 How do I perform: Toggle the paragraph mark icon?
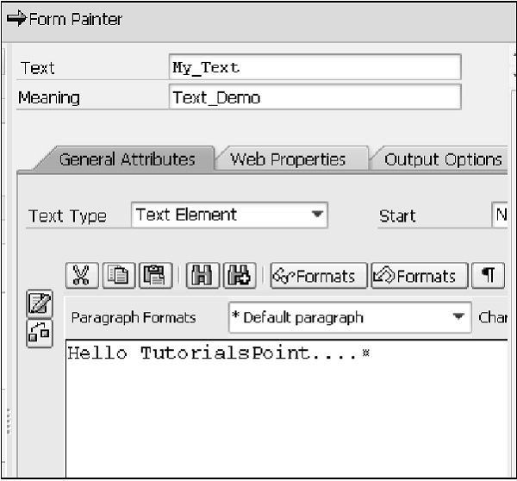pyautogui.click(x=488, y=275)
